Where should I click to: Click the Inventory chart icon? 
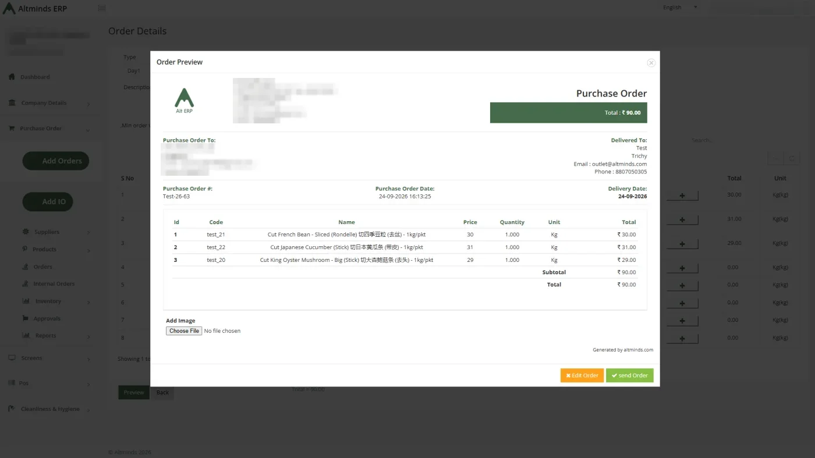click(x=26, y=301)
